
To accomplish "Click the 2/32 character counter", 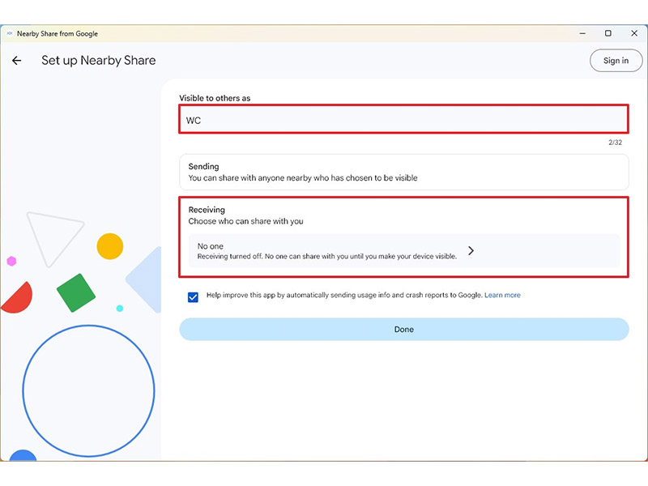I will pyautogui.click(x=615, y=143).
